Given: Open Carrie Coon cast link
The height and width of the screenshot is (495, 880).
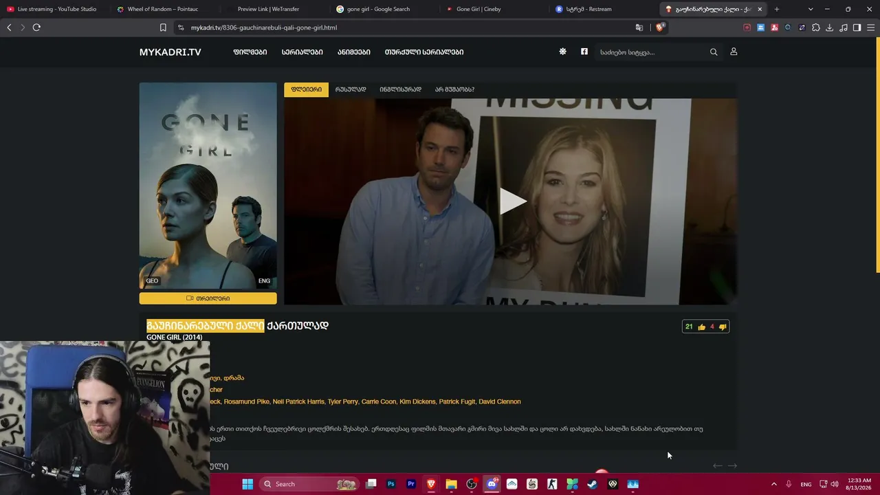Looking at the screenshot, I should 379,401.
